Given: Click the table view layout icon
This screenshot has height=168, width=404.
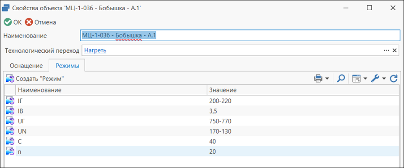Looking at the screenshot, I should (357, 79).
